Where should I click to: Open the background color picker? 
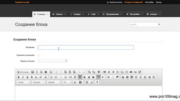coord(81,82)
